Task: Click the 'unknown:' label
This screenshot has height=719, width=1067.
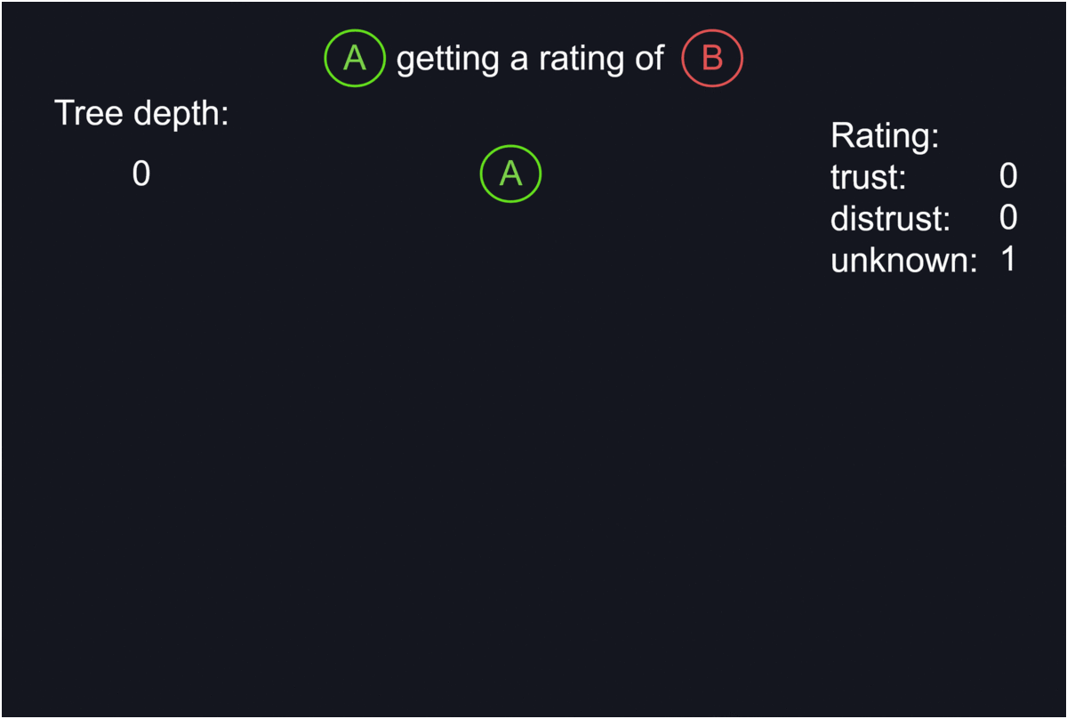Action: coord(903,261)
